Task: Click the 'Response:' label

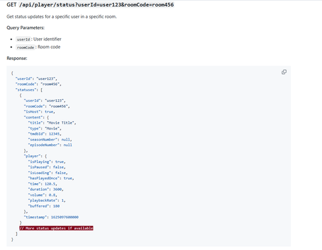Action: (x=17, y=58)
